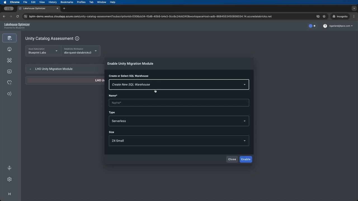Image resolution: width=358 pixels, height=201 pixels.
Task: Click the Lakehouse Optimizer logo
Action: tap(17, 26)
